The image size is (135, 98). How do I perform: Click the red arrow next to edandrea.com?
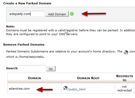pos(44,89)
